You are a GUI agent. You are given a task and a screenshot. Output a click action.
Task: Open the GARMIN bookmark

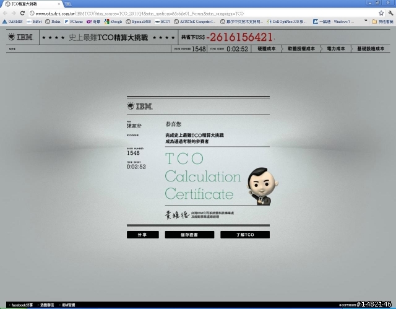point(12,22)
